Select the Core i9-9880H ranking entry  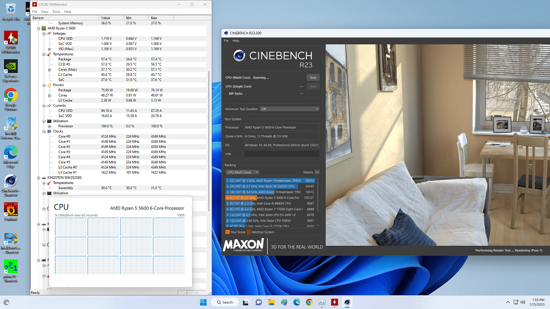pos(270,203)
